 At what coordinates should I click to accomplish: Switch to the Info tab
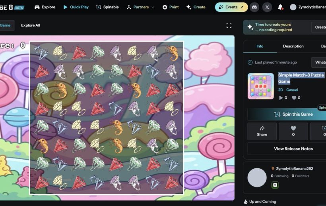[260, 46]
